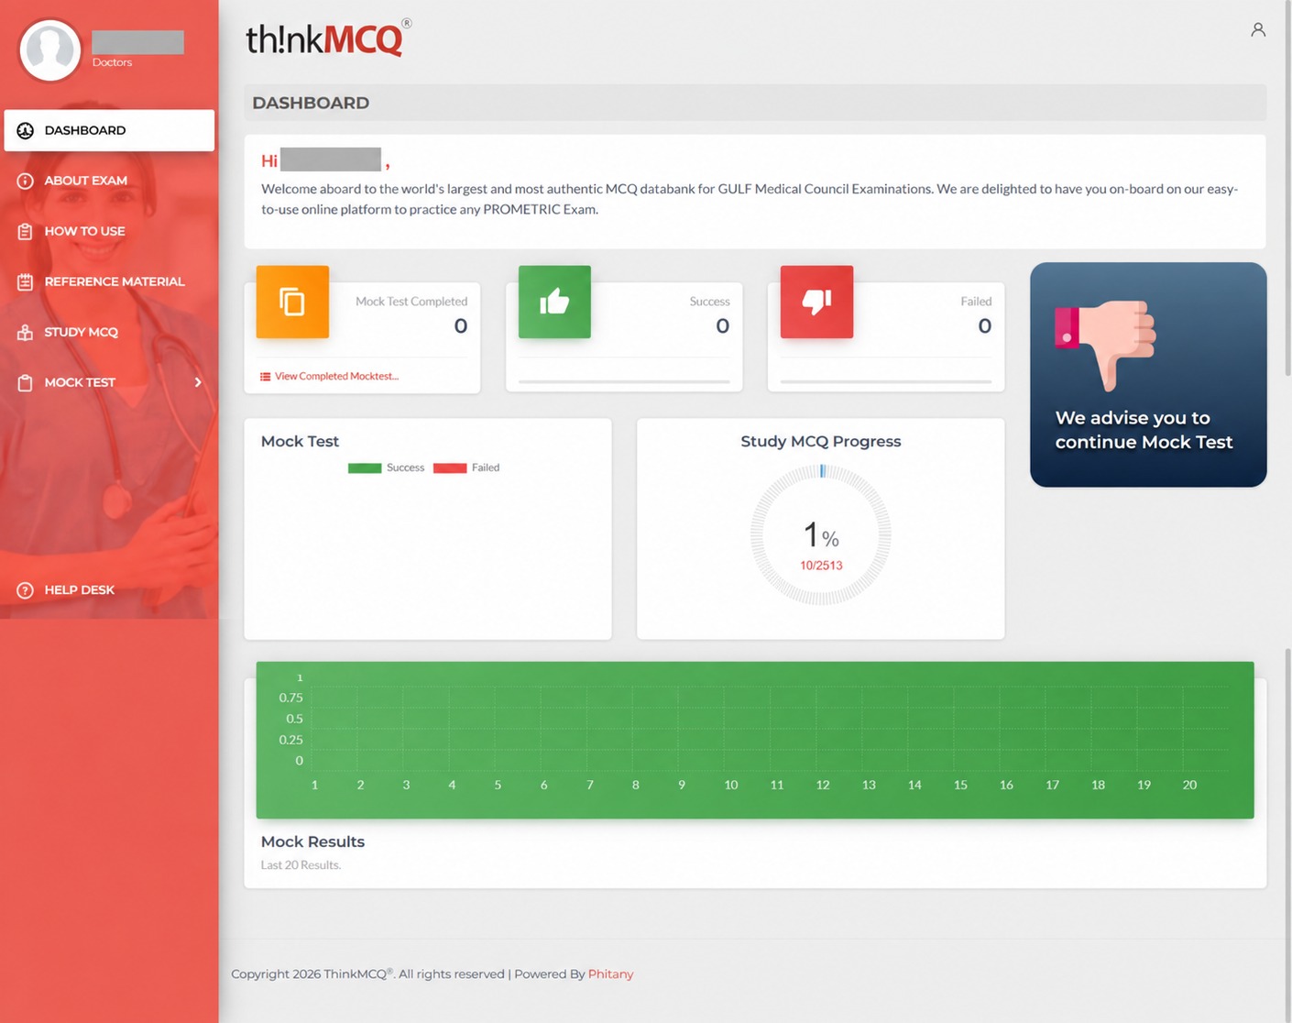Viewport: 1292px width, 1023px height.
Task: Click the green thumbs-up Success icon
Action: [554, 302]
